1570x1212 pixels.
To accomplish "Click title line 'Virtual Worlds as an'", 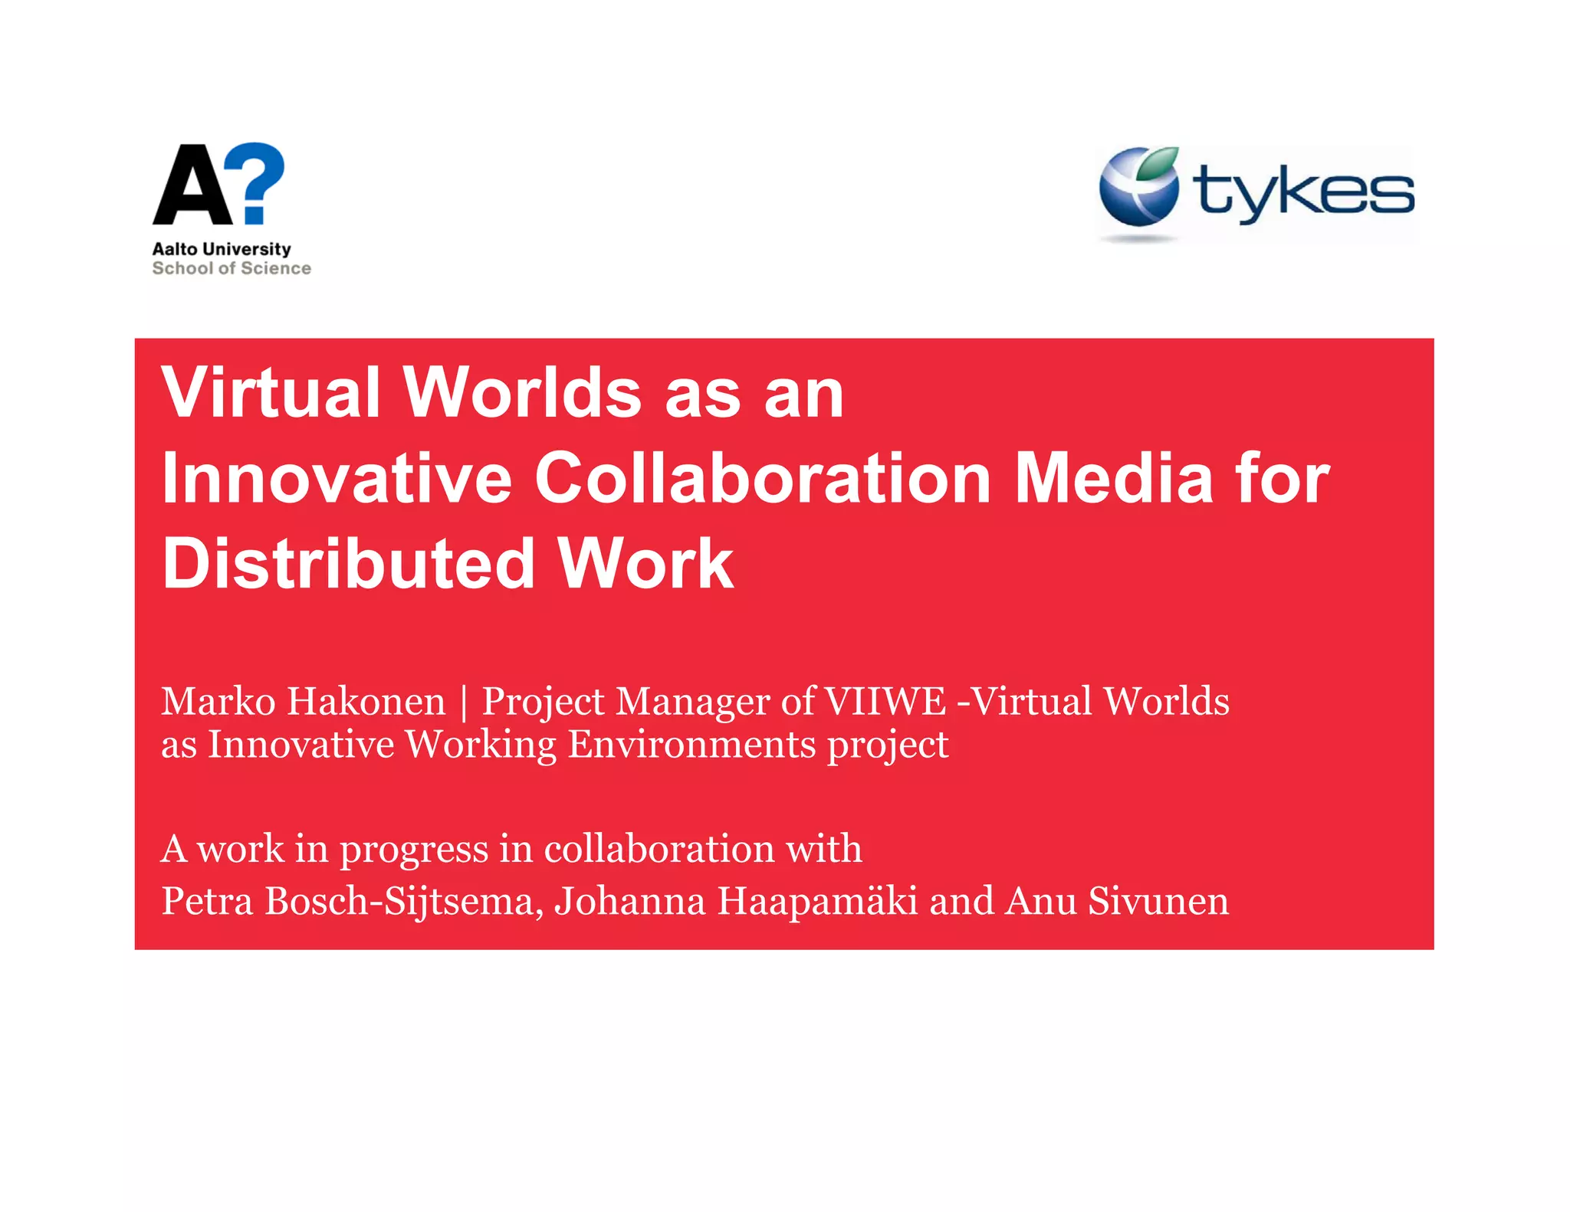I will [x=502, y=392].
